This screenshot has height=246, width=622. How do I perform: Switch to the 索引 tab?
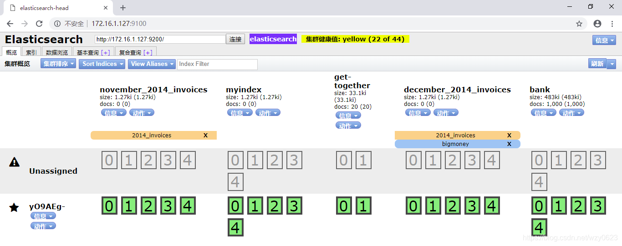tap(31, 52)
